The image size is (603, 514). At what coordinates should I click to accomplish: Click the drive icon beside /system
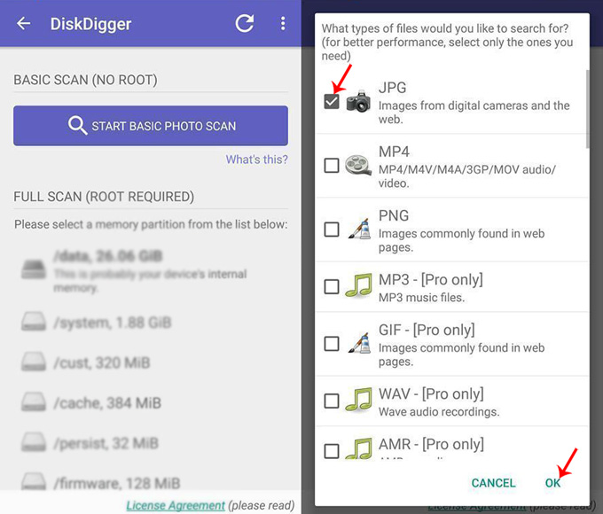[34, 322]
